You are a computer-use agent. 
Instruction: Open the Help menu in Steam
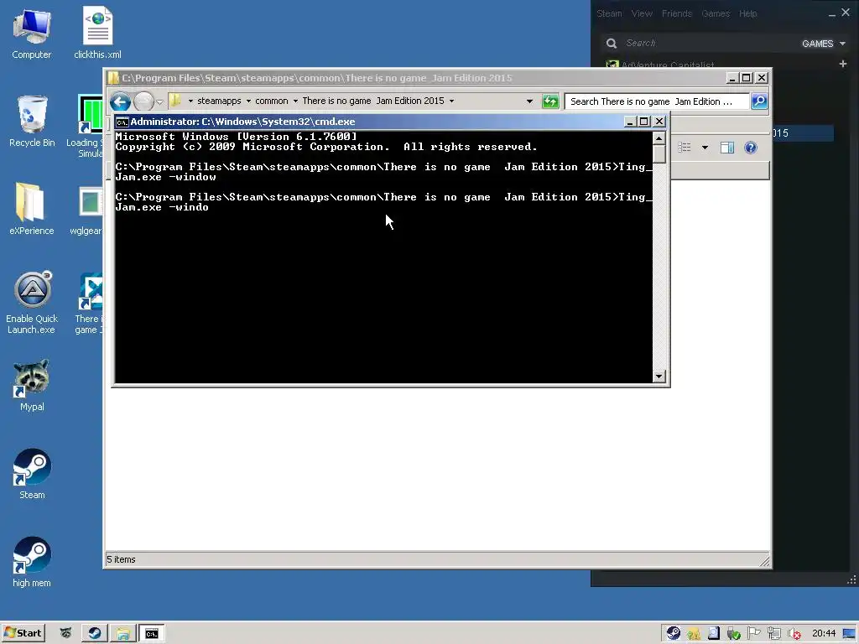click(747, 13)
